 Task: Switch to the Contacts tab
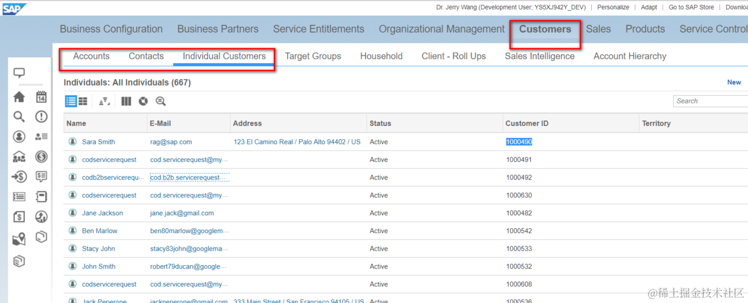(146, 56)
